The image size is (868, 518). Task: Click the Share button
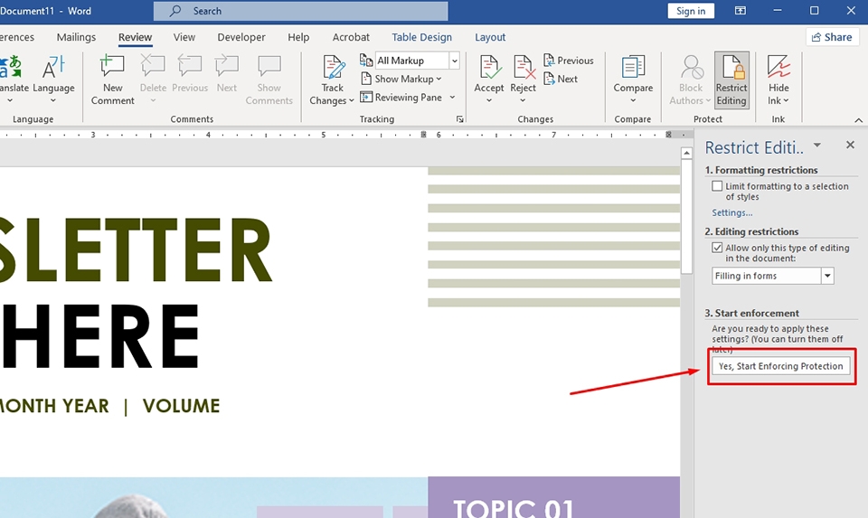[x=832, y=37]
